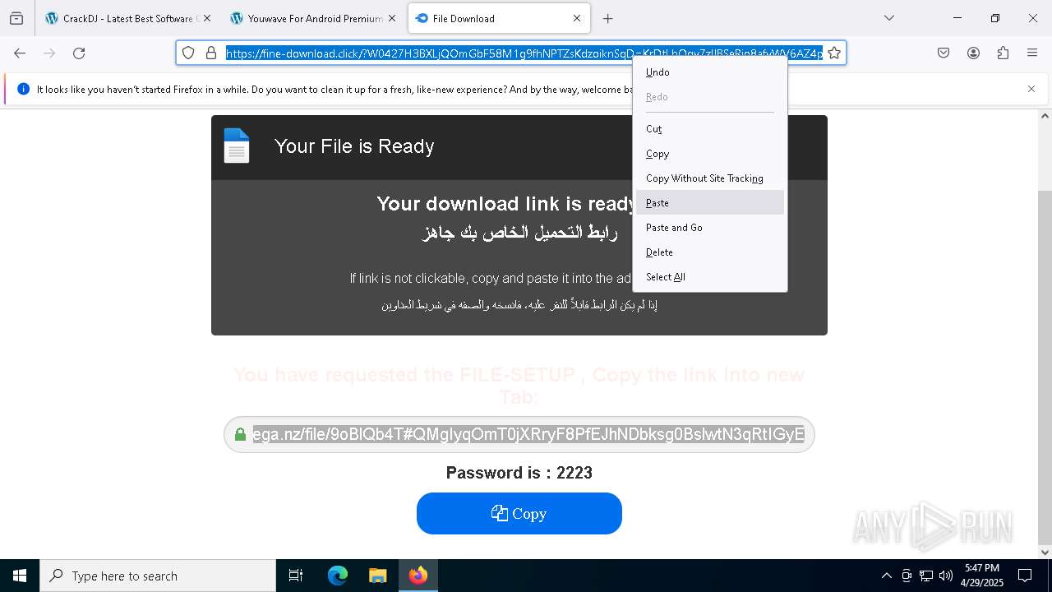1052x592 pixels.
Task: Click taskbar search box
Action: pyautogui.click(x=158, y=576)
